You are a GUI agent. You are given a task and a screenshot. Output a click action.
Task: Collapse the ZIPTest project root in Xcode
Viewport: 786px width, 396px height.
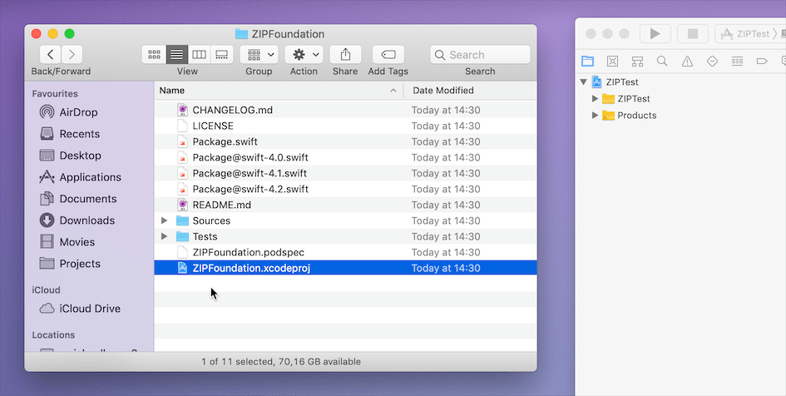click(584, 82)
